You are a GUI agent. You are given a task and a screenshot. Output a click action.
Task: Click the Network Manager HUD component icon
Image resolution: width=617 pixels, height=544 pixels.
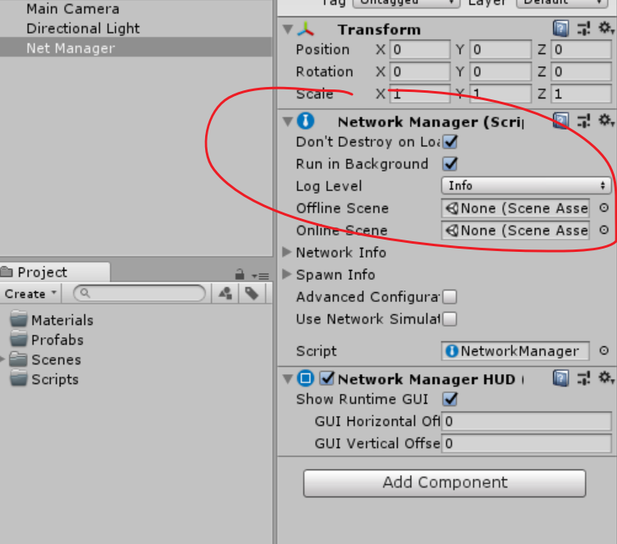(306, 379)
